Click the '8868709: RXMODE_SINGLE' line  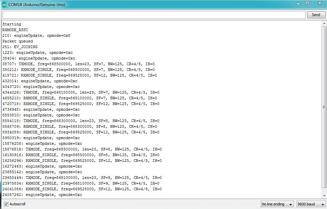pyautogui.click(x=80, y=126)
